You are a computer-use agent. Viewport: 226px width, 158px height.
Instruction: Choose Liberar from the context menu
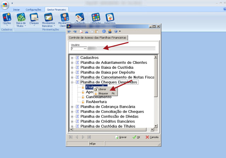point(102,89)
